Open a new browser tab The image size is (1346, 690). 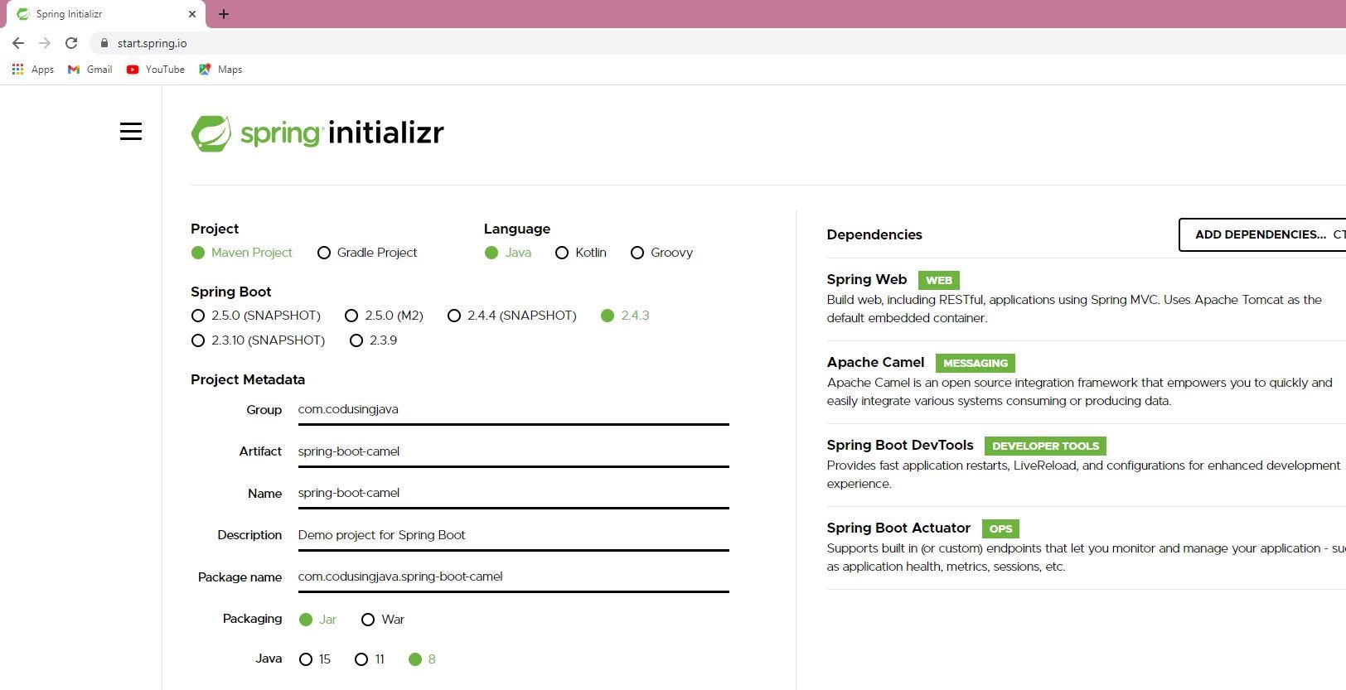pyautogui.click(x=224, y=14)
